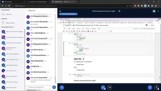Select user 1217 Ибрагимов А.Г. Мобильный
This screenshot has height=91, width=161.
(x=13, y=48)
